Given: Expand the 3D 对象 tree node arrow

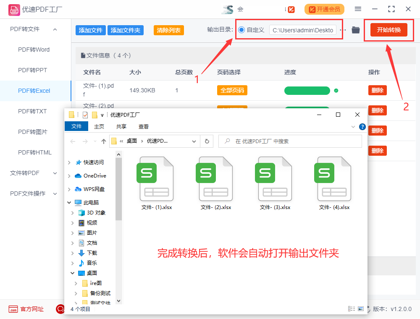Looking at the screenshot, I should pos(72,213).
